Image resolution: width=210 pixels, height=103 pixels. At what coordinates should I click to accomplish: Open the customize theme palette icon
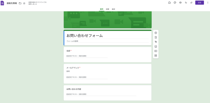(x=175, y=3)
